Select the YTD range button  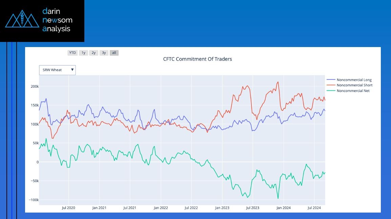point(73,53)
